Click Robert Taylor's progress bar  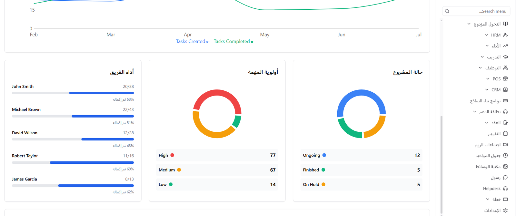coord(73,162)
